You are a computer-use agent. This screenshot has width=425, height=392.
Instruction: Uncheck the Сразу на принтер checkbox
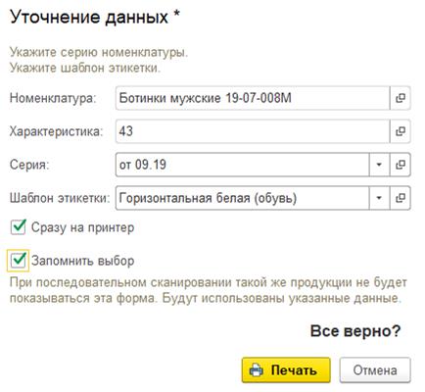18,227
